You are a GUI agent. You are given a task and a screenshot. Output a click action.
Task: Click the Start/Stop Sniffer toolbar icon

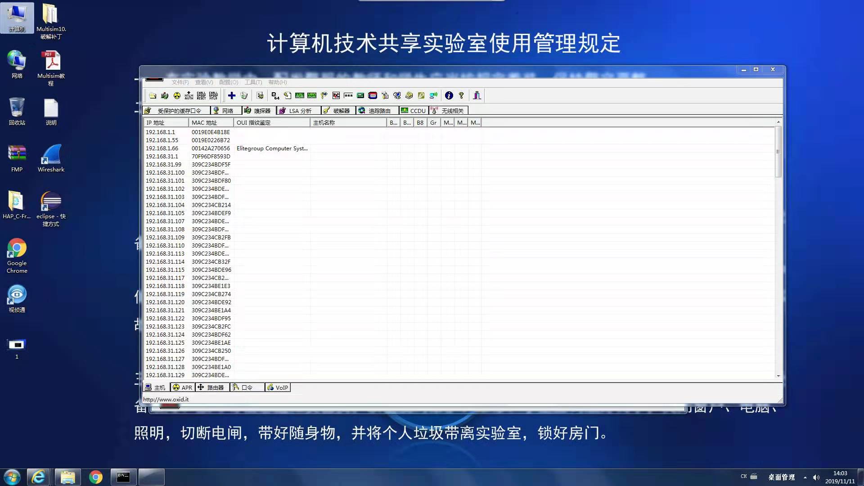click(165, 95)
